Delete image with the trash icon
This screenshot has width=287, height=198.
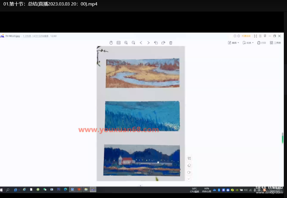(x=171, y=43)
